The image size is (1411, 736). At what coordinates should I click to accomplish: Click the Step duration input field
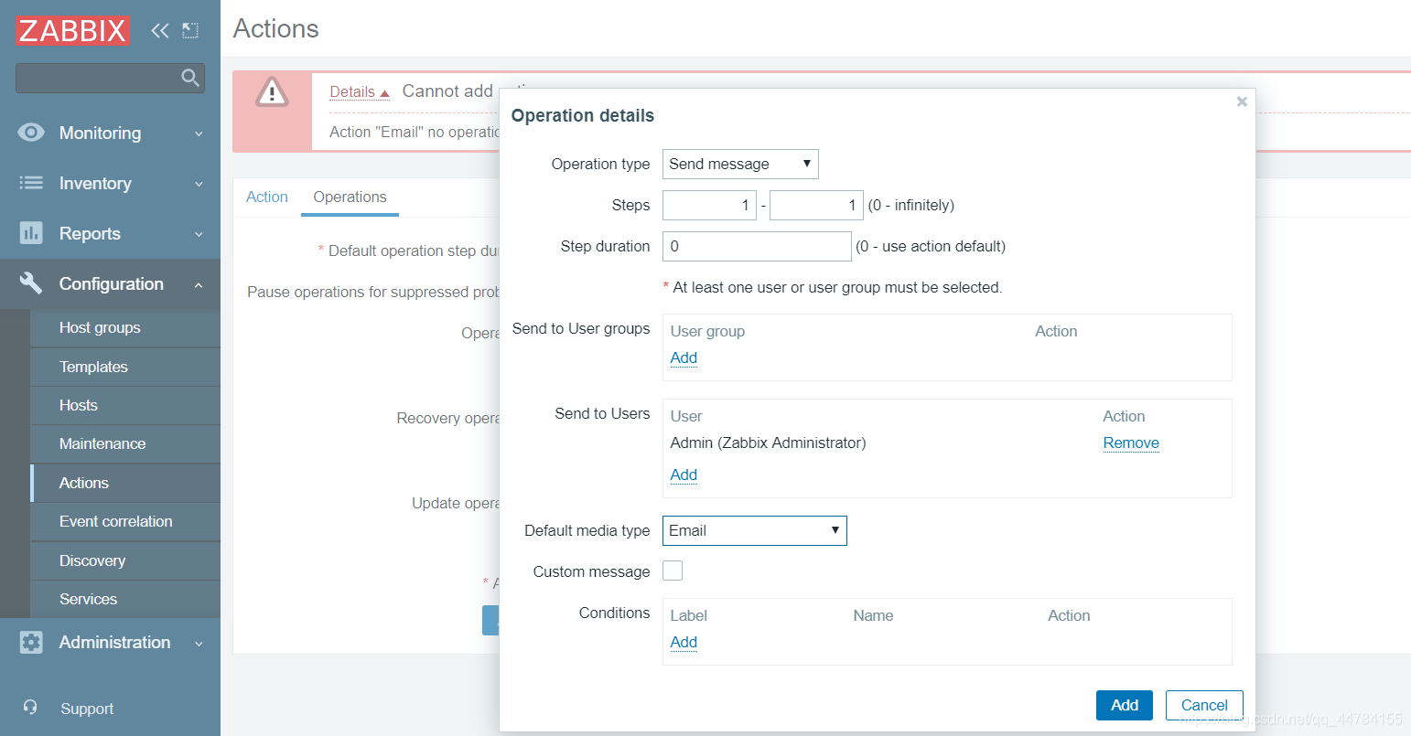coord(757,246)
